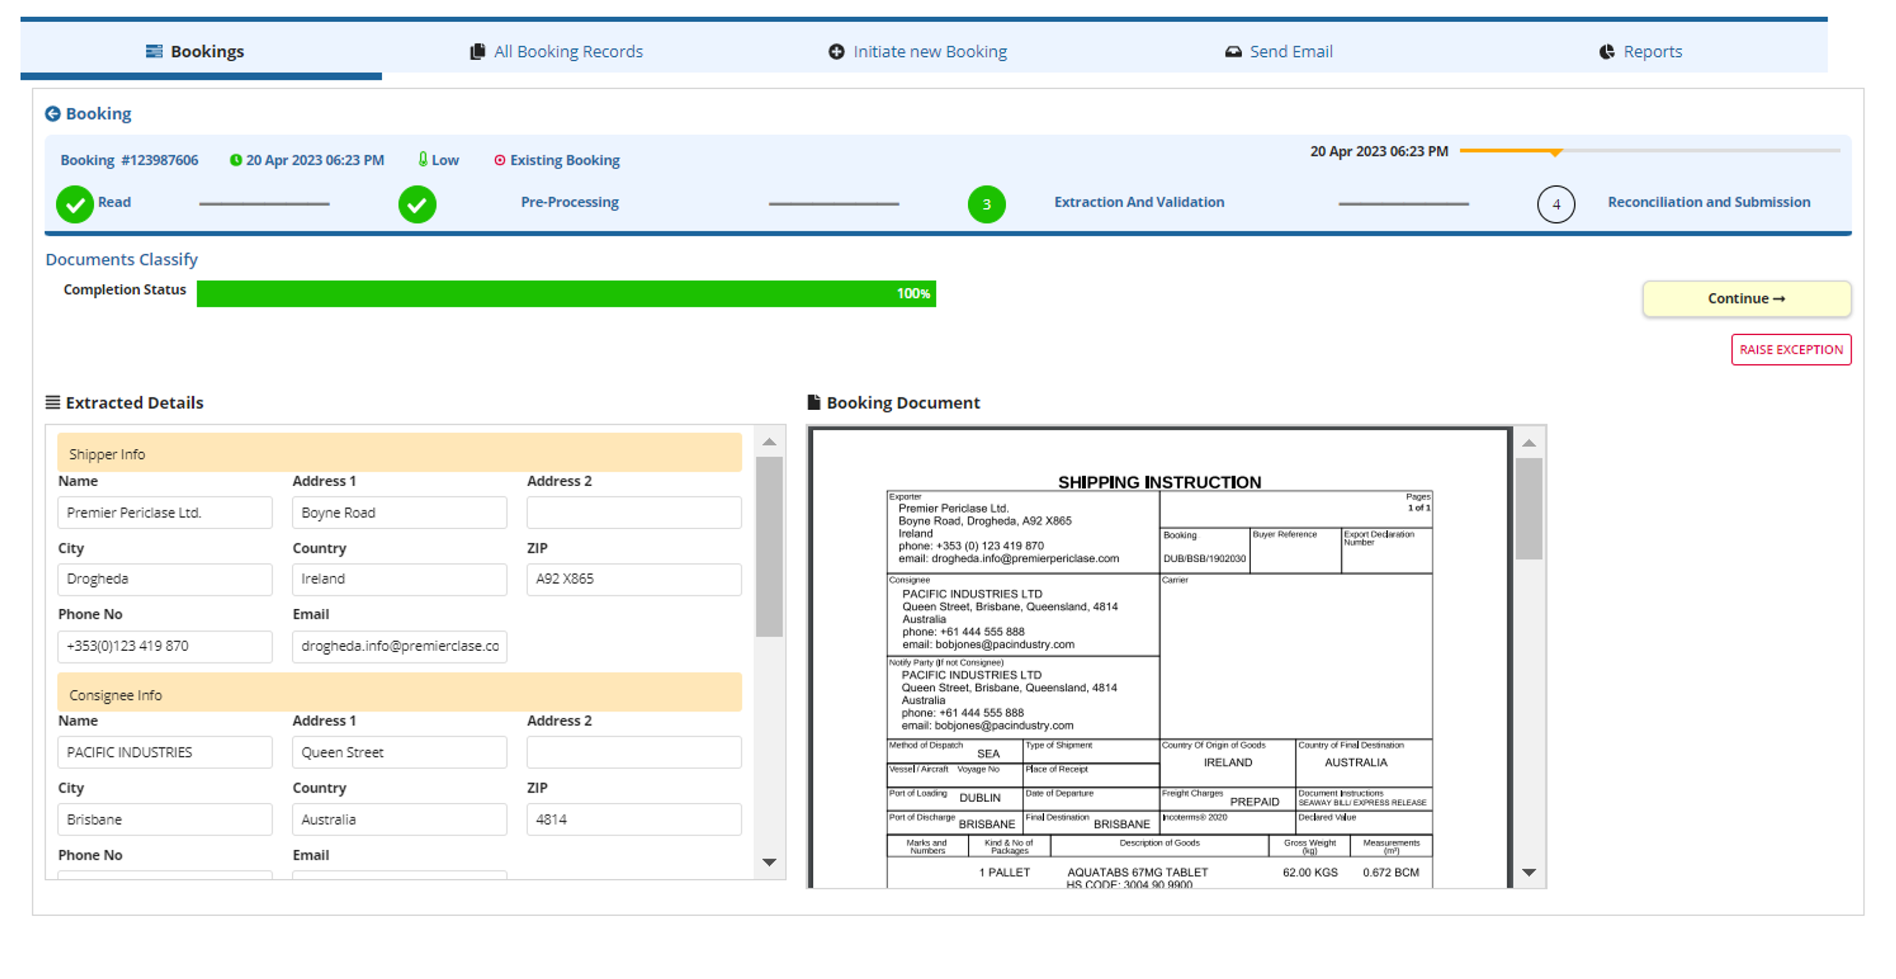Click Shipper Country field Ireland
The image size is (1896, 979).
pyautogui.click(x=399, y=579)
